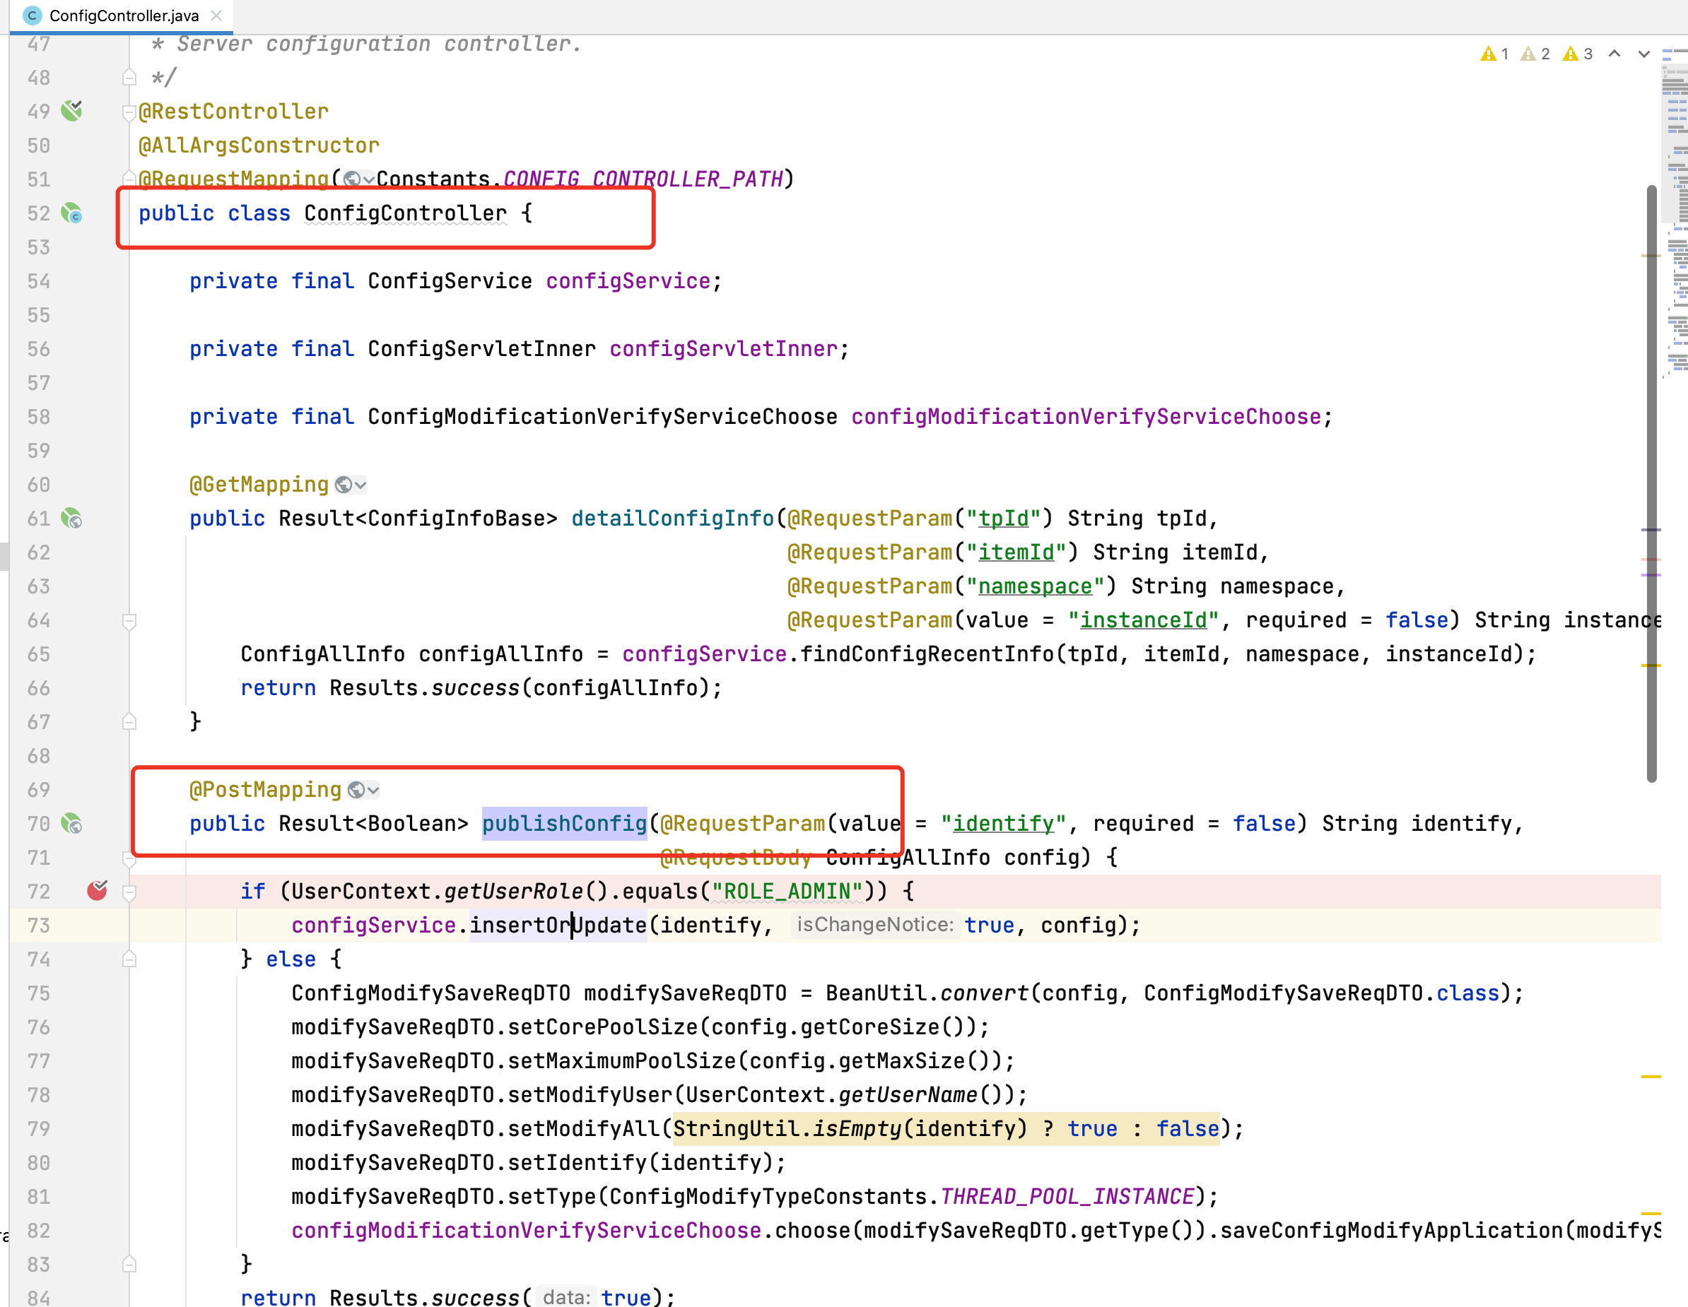Collapse the fold marker on line 64
This screenshot has width=1688, height=1307.
coord(129,621)
